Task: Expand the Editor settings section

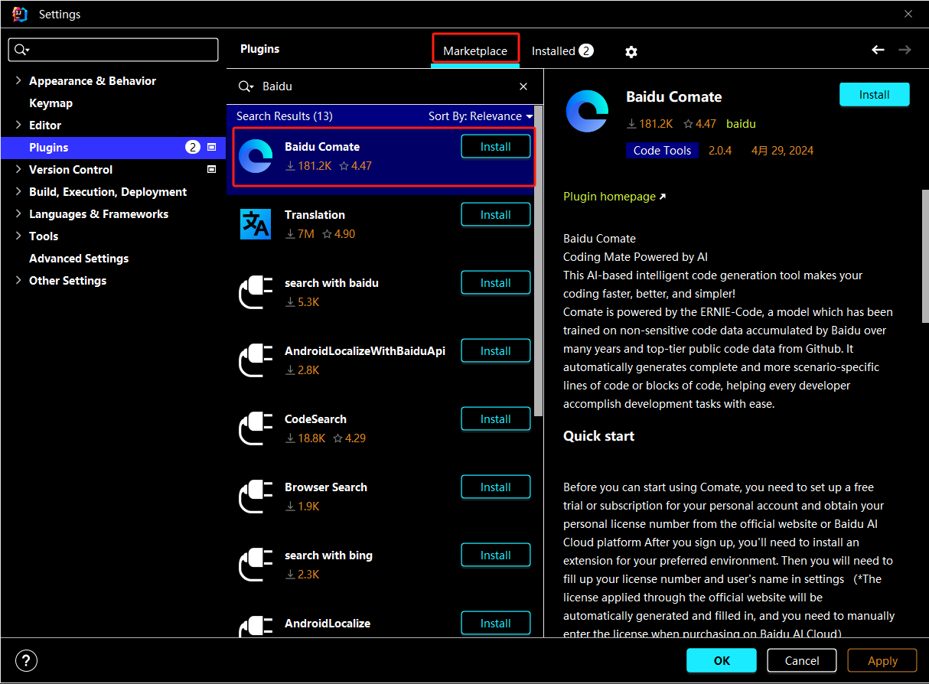Action: (x=18, y=125)
